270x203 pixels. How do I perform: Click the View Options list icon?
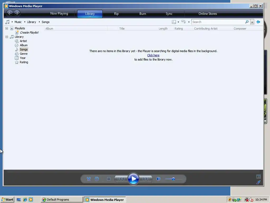[184, 22]
